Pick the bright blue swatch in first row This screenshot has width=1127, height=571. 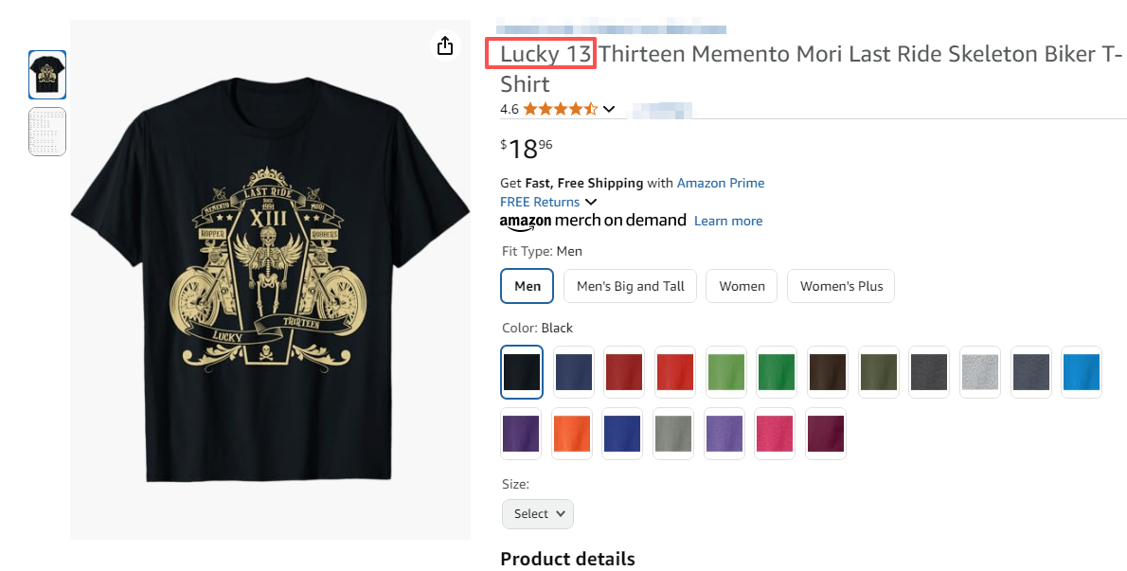pos(1082,372)
